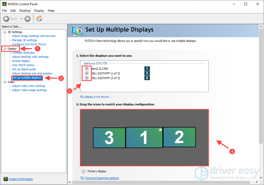Open the Surround spanning options link
Screen dimensions: 264x185
(x=102, y=178)
